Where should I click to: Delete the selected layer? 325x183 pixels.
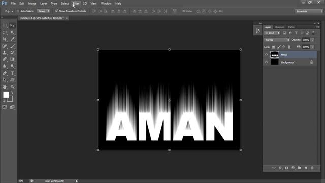point(312,168)
